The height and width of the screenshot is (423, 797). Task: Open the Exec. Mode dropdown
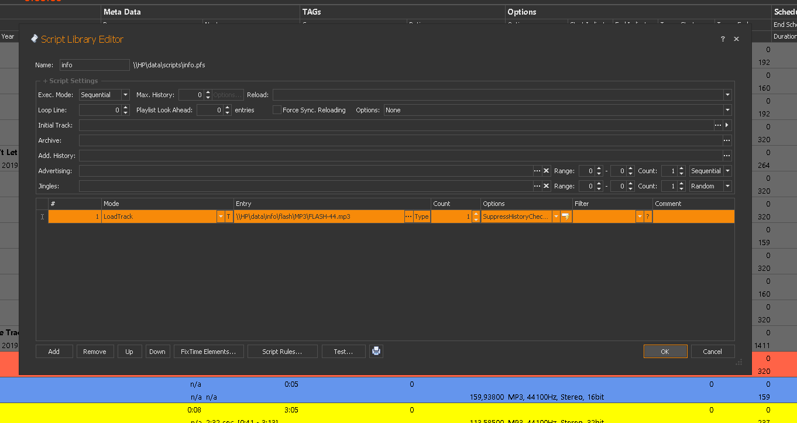[125, 95]
